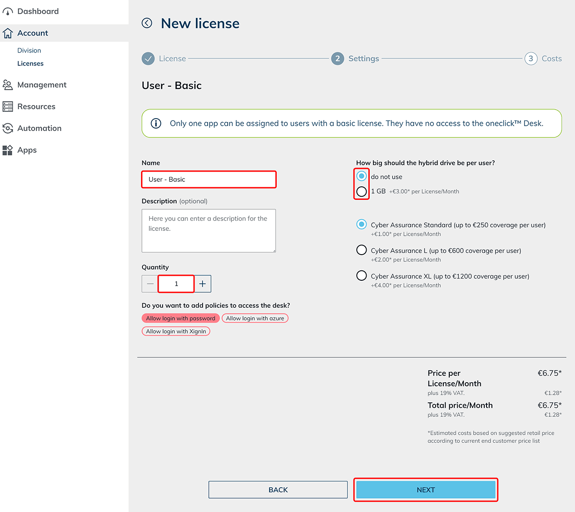The width and height of the screenshot is (575, 512).
Task: Select the 1 GB hybrid drive option
Action: 362,192
